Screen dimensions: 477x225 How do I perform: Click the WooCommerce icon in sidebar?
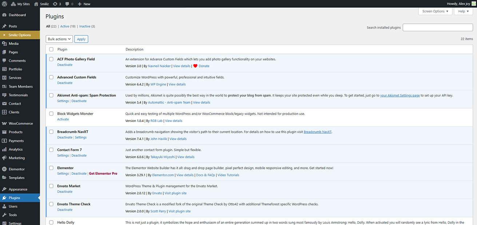click(4, 123)
